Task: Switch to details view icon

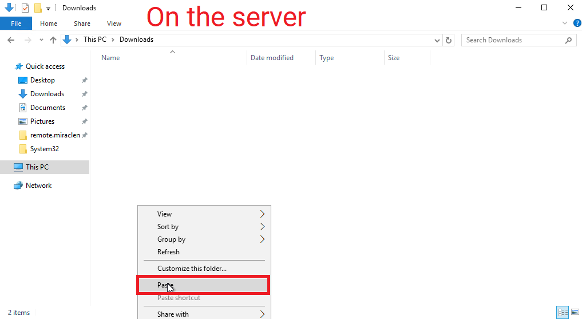Action: click(563, 312)
